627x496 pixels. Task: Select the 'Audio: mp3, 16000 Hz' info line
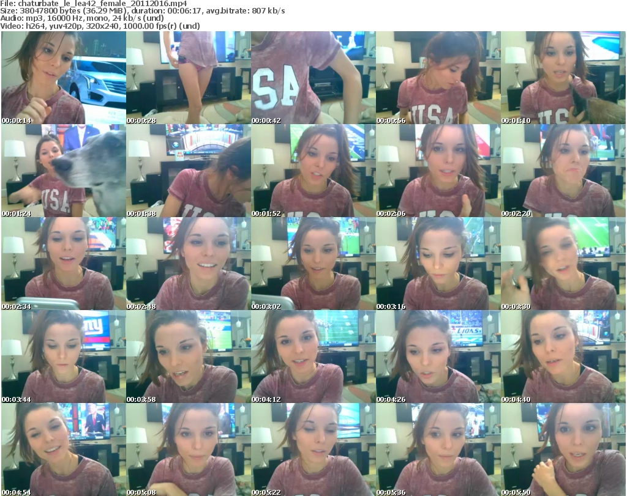pyautogui.click(x=82, y=18)
